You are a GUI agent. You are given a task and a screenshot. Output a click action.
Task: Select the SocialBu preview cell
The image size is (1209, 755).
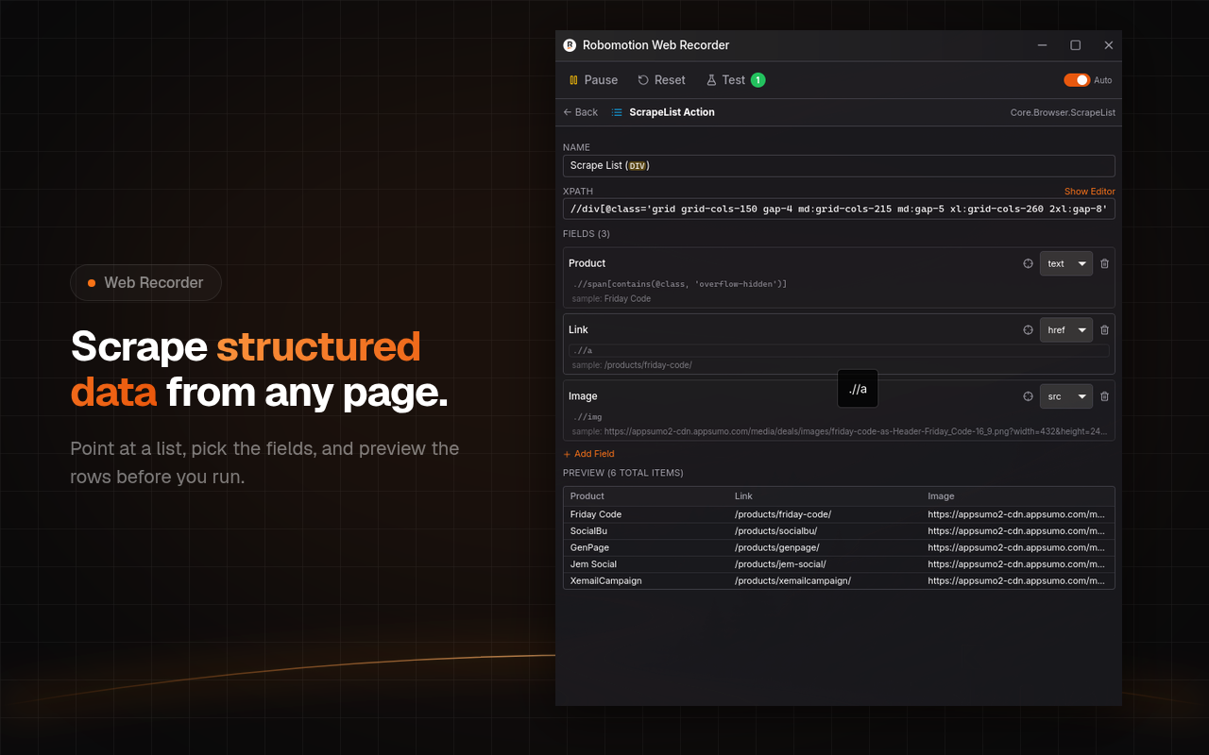588,531
